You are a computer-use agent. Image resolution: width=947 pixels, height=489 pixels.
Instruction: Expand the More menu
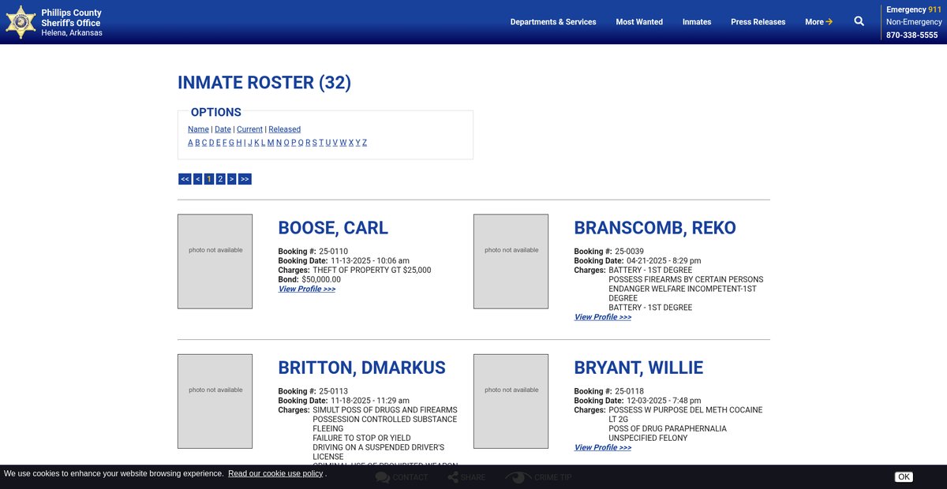point(818,22)
